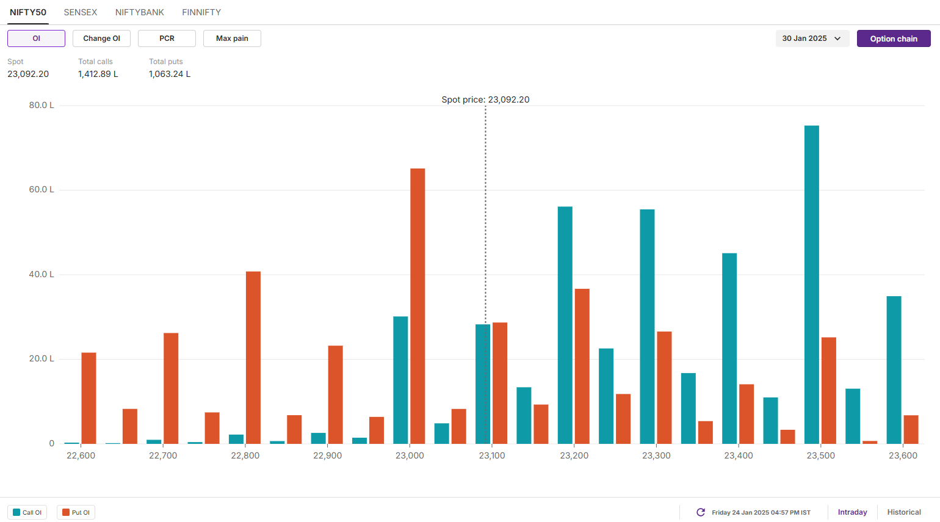Select the Max pain view button
The width and height of the screenshot is (940, 522).
point(232,38)
